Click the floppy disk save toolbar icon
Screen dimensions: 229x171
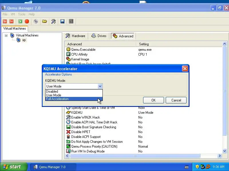pos(62,21)
